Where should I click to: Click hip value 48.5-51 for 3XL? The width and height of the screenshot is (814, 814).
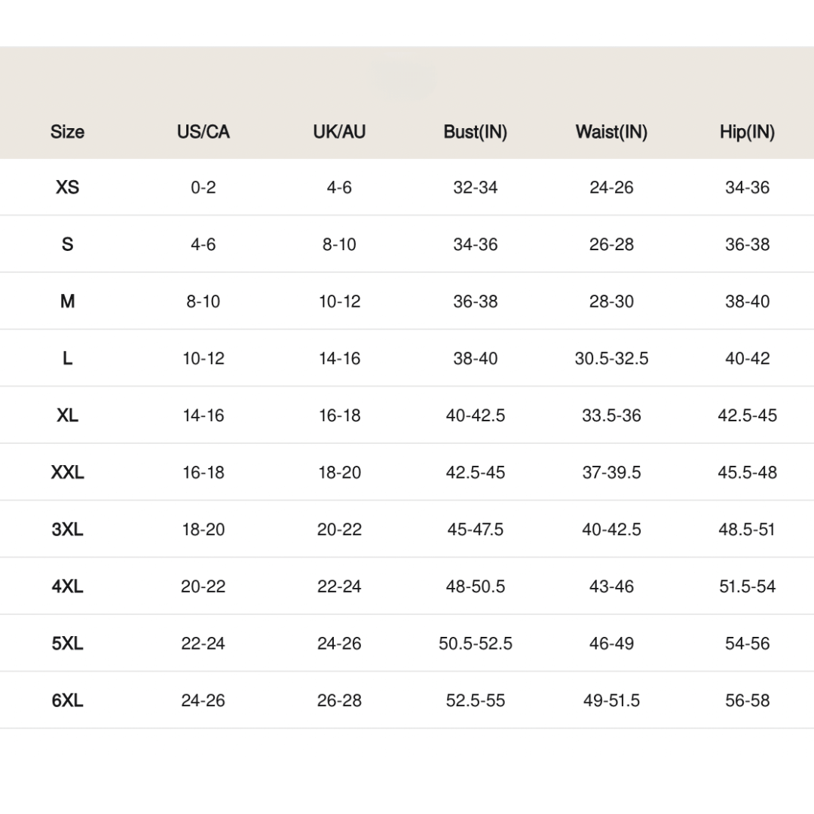747,529
